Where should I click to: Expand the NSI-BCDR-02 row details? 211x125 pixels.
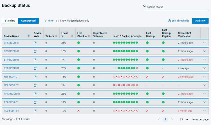pos(205,85)
